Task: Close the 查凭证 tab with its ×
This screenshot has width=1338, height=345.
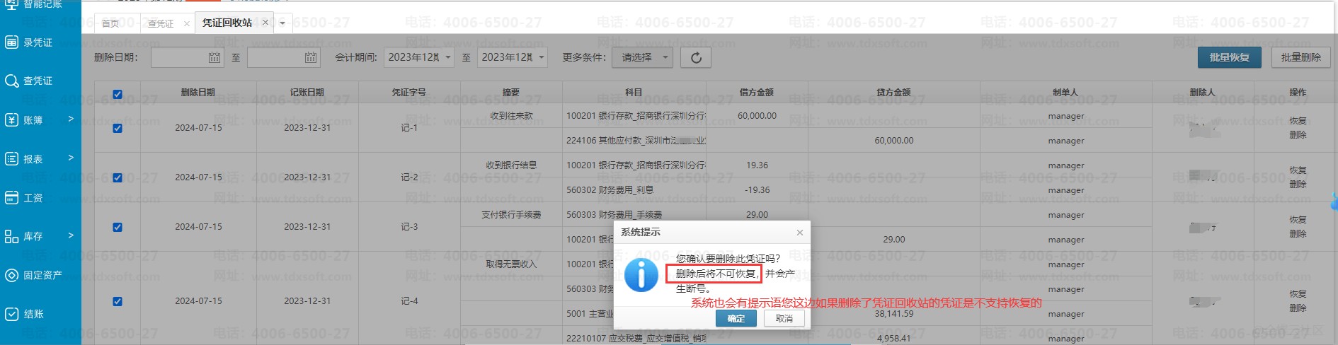Action: [x=187, y=23]
